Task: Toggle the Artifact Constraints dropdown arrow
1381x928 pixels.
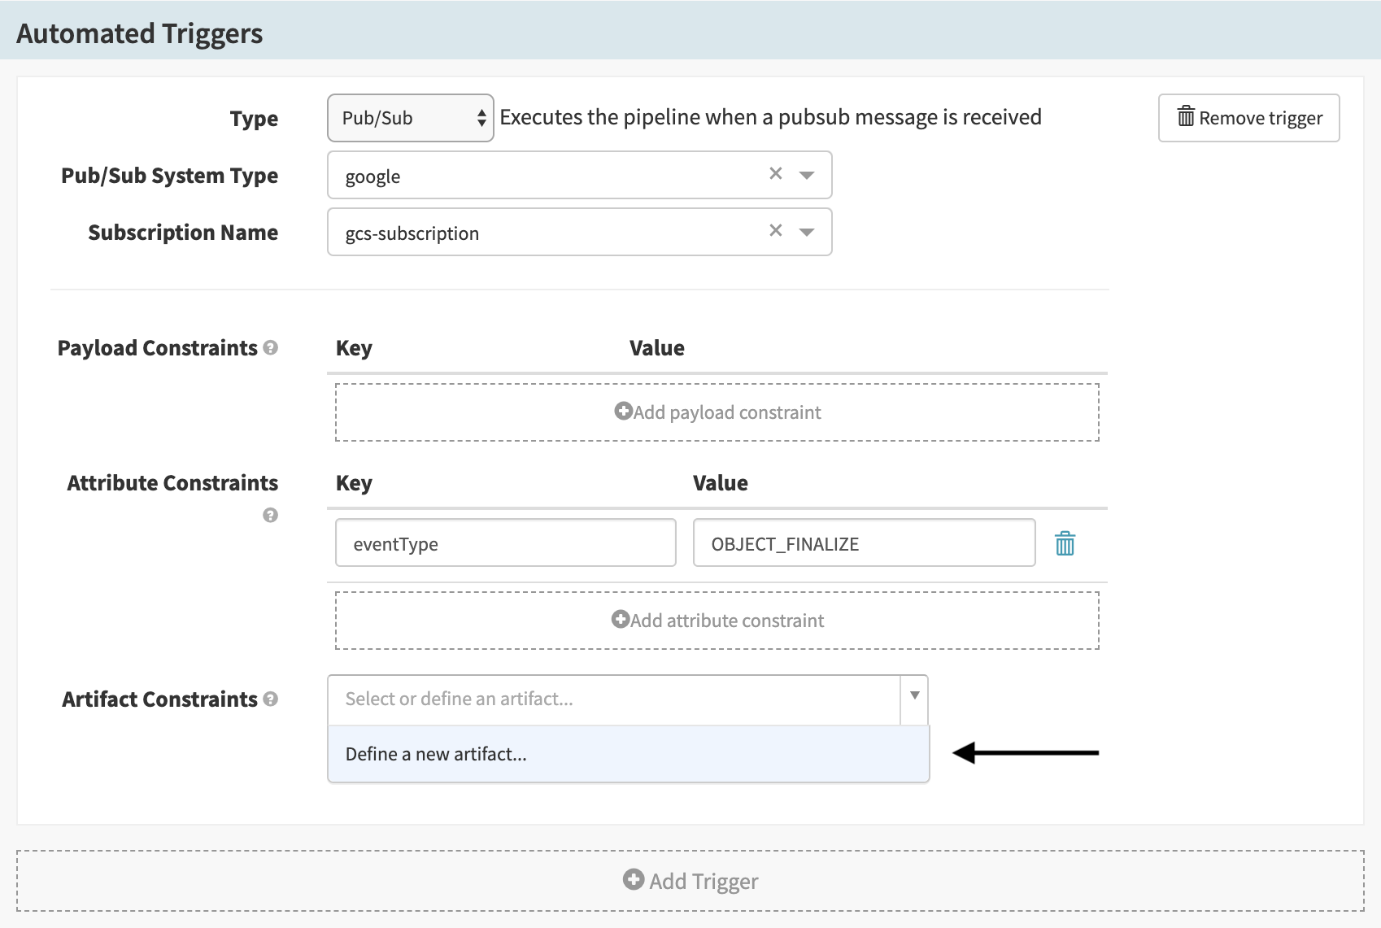Action: pos(914,697)
